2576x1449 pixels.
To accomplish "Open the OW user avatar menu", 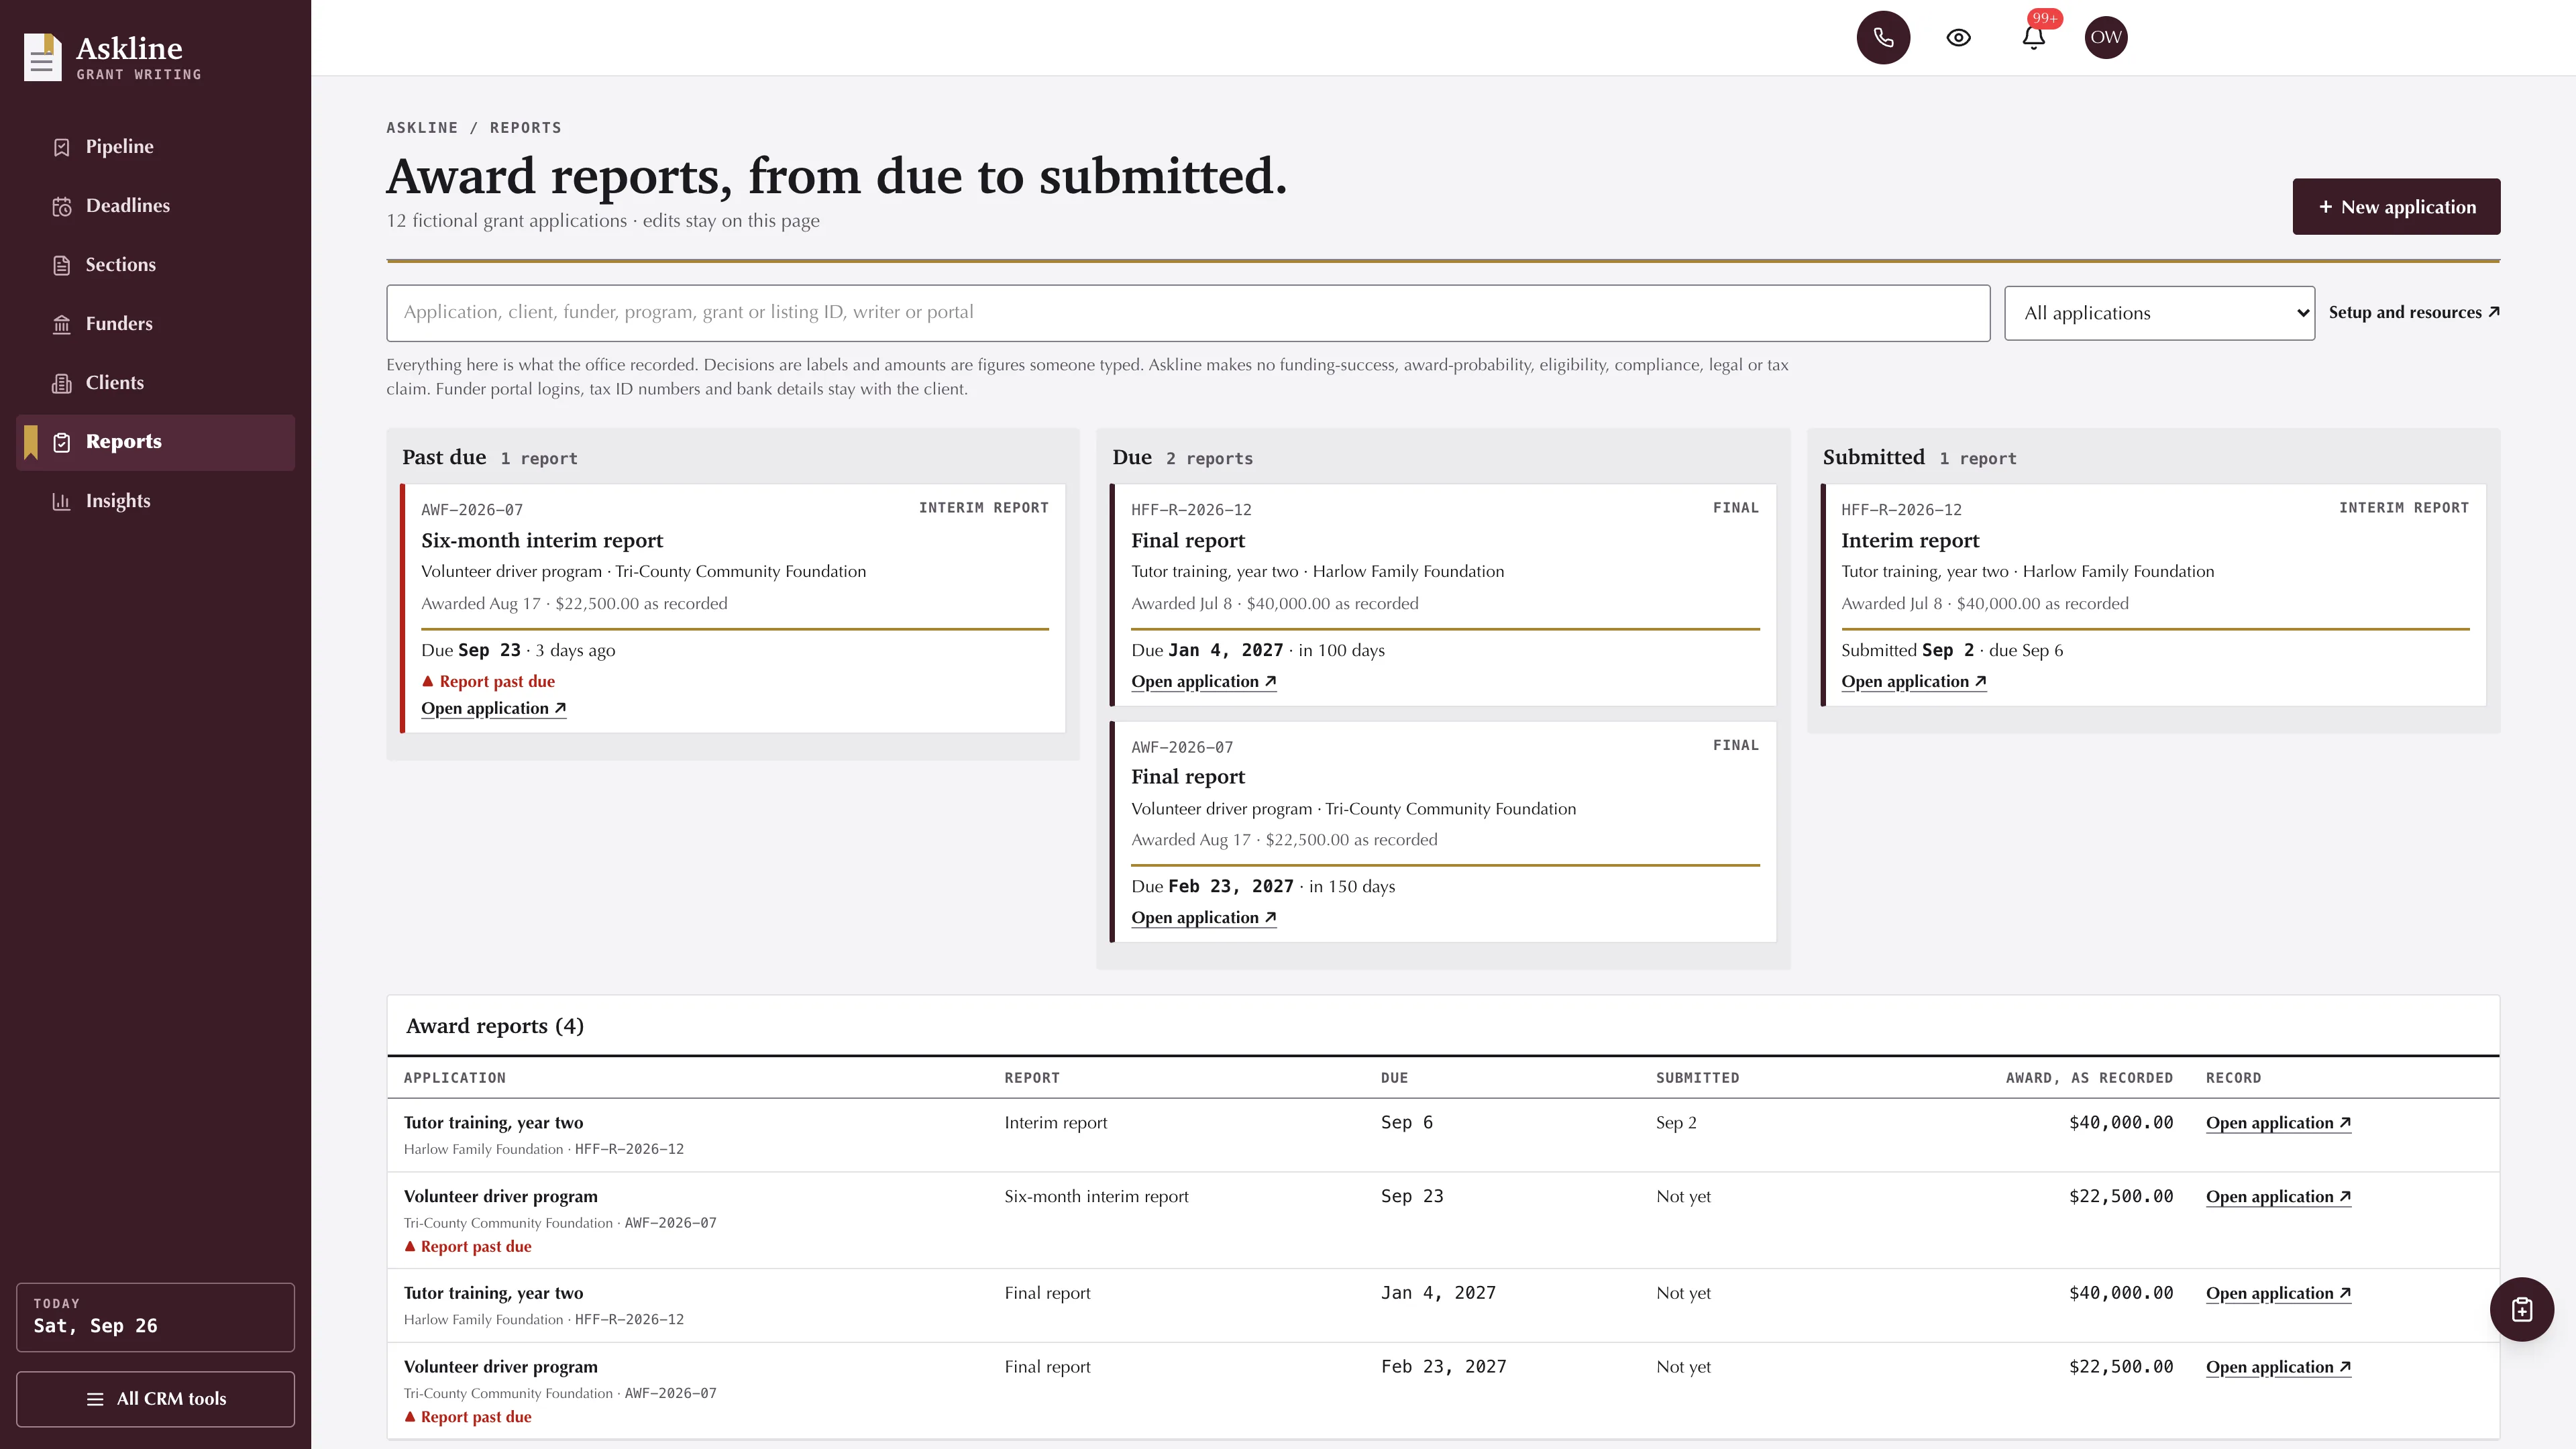I will (2105, 37).
